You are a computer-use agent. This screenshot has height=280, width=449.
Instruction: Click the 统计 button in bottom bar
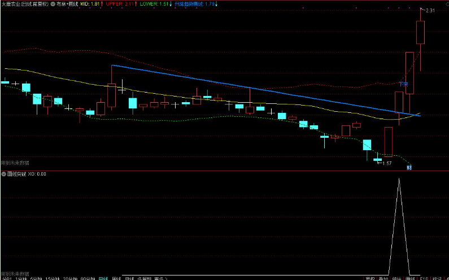(396, 278)
